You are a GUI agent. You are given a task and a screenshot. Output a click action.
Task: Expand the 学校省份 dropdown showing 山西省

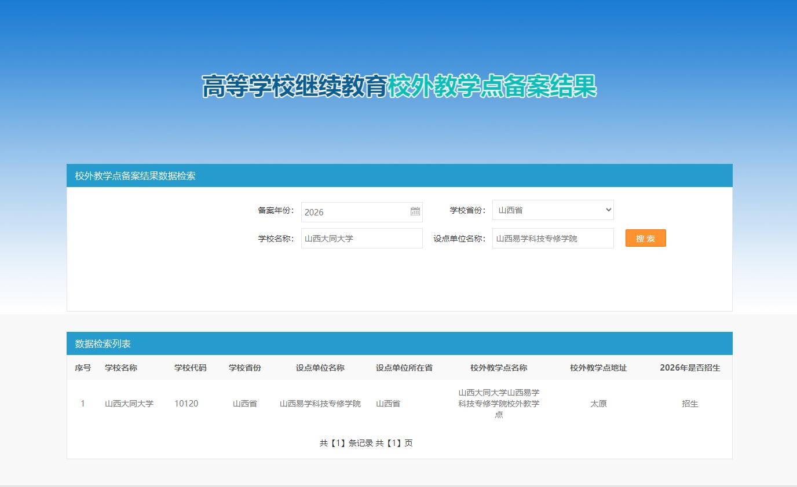pyautogui.click(x=553, y=210)
